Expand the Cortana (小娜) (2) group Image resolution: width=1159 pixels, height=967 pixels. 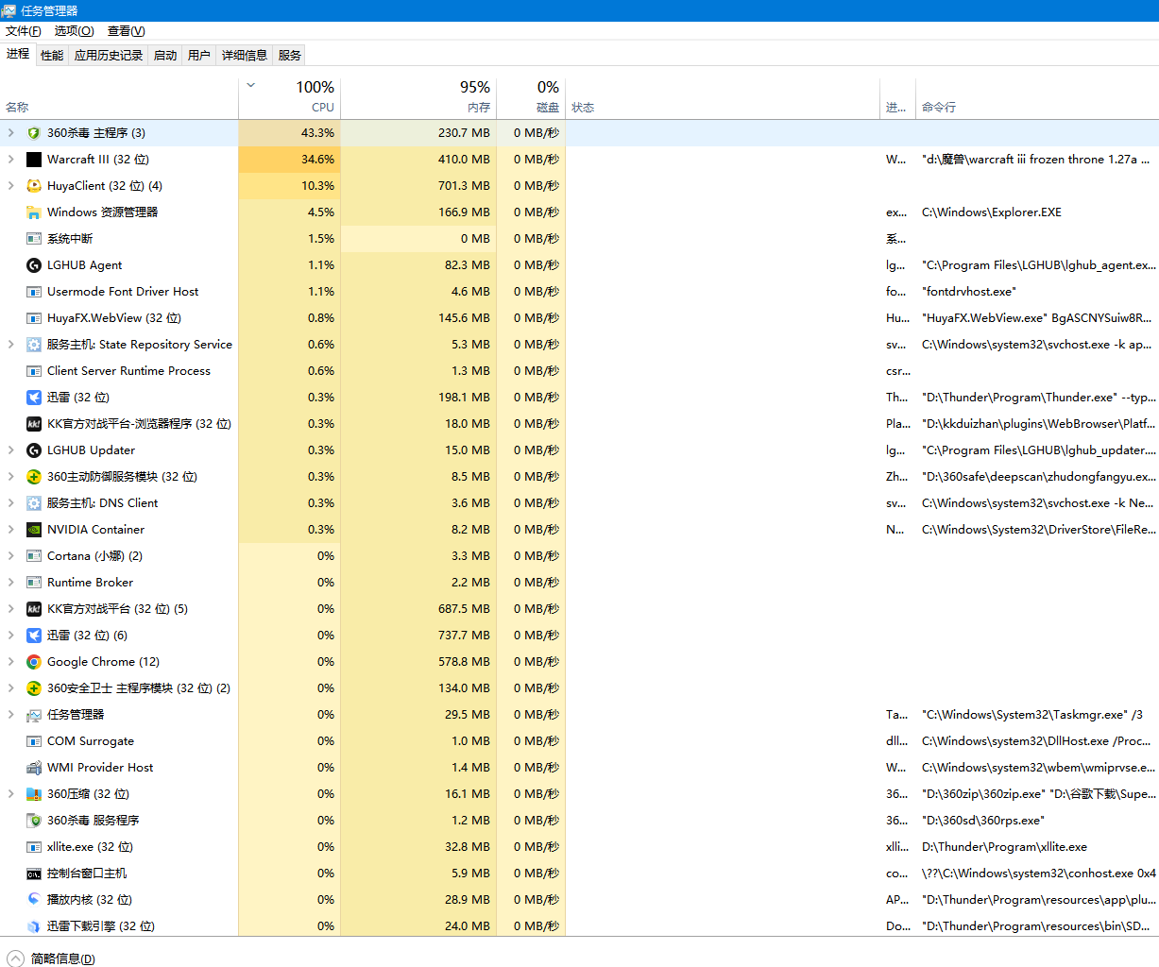11,556
